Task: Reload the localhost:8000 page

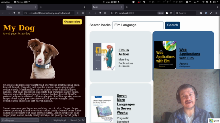Action: coord(100,13)
